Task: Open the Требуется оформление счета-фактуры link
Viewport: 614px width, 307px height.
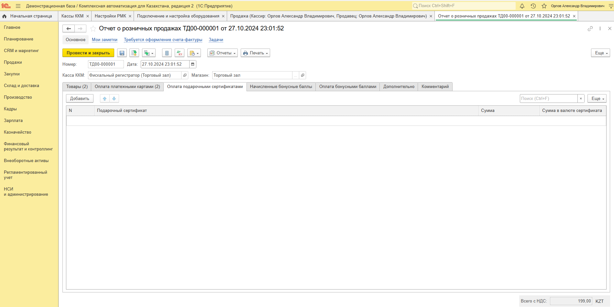Action: (163, 40)
